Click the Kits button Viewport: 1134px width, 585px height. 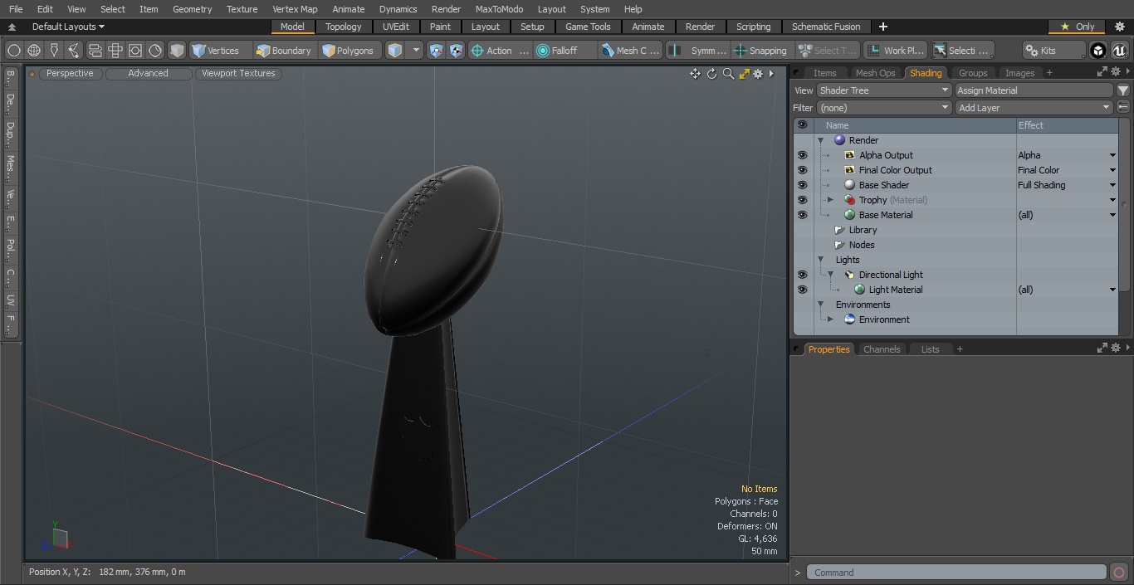pos(1041,51)
